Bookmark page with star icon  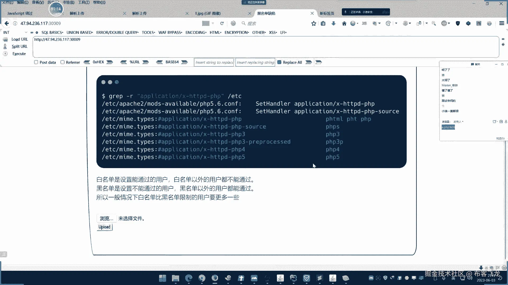tap(314, 23)
